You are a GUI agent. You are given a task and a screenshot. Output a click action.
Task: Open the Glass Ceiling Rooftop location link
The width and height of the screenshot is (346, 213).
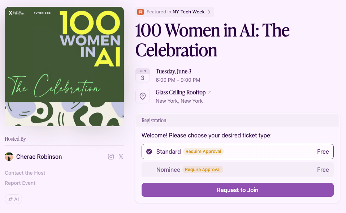pyautogui.click(x=181, y=93)
